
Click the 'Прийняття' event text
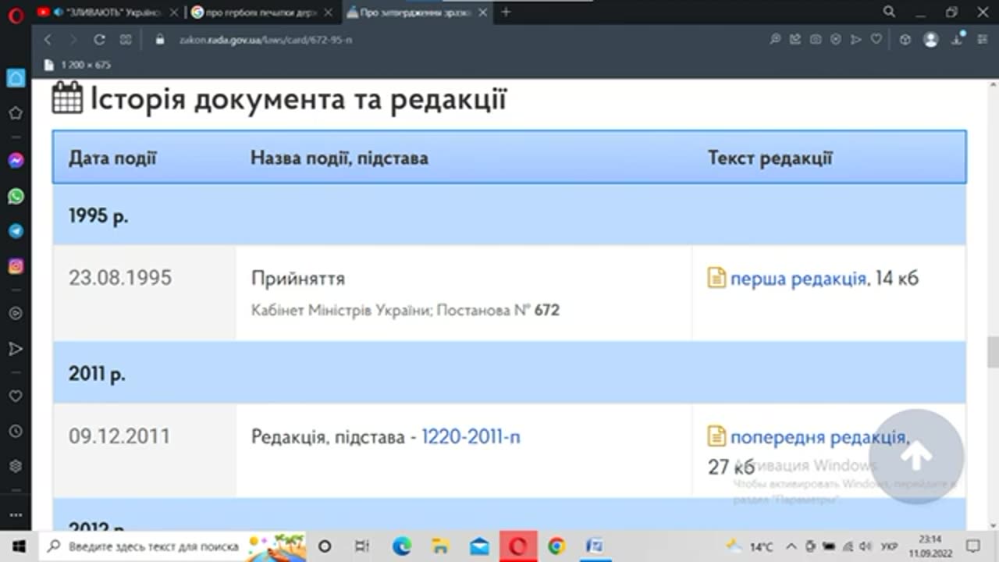coord(297,279)
